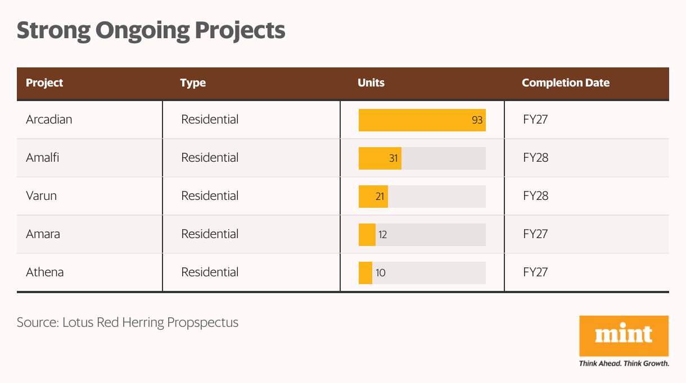
Task: Click the Varun 21 units bar
Action: [373, 197]
